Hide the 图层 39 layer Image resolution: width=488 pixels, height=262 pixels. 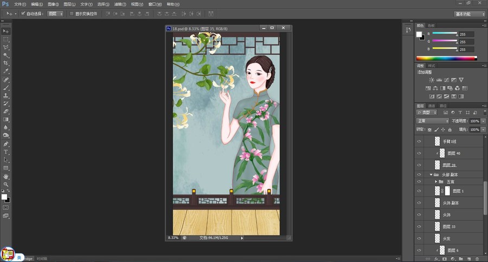tap(419, 165)
